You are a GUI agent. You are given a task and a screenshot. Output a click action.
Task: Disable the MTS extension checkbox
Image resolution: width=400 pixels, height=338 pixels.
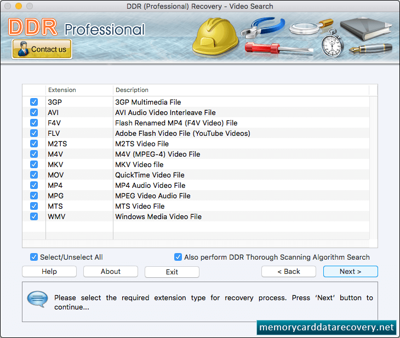(x=34, y=206)
